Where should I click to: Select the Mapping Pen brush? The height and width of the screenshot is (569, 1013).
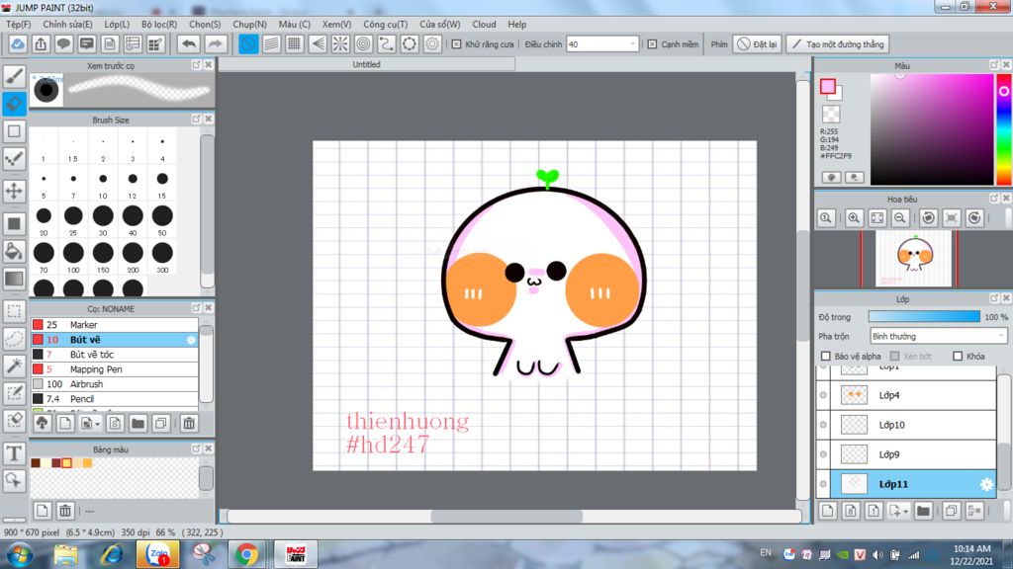point(115,369)
